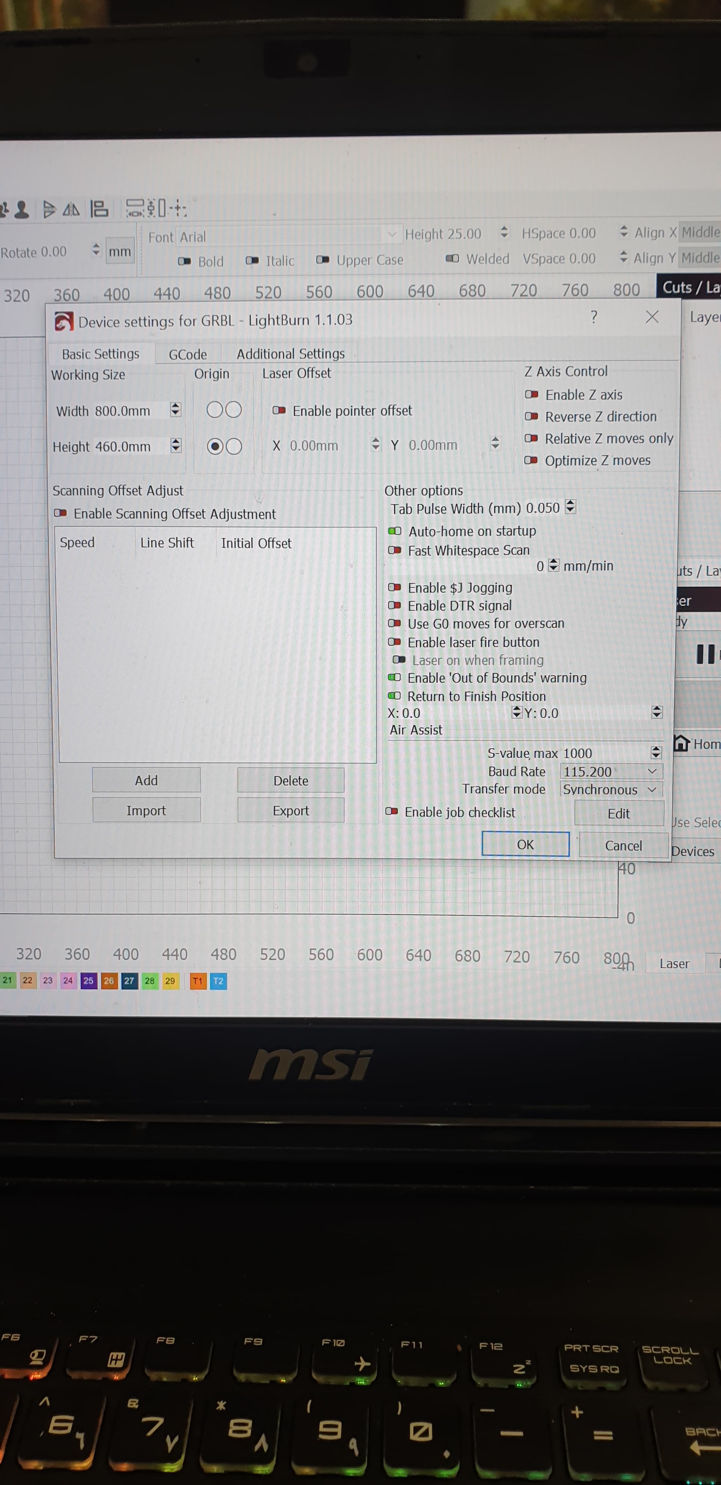Viewport: 721px width, 1485px height.
Task: Adjust the Rotate value stepper
Action: 96,250
